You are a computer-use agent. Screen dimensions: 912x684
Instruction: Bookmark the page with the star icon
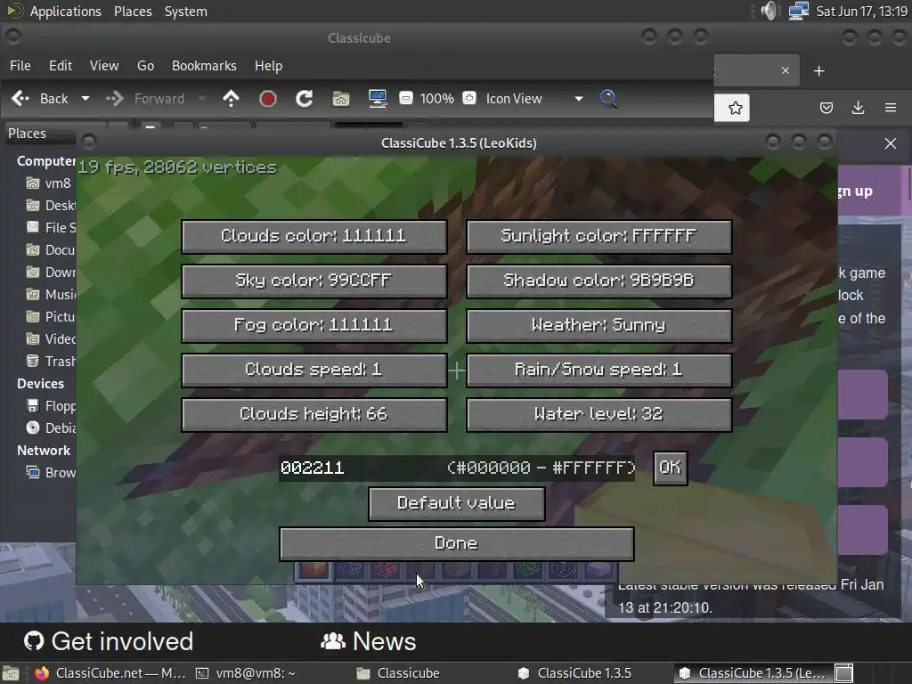[735, 108]
